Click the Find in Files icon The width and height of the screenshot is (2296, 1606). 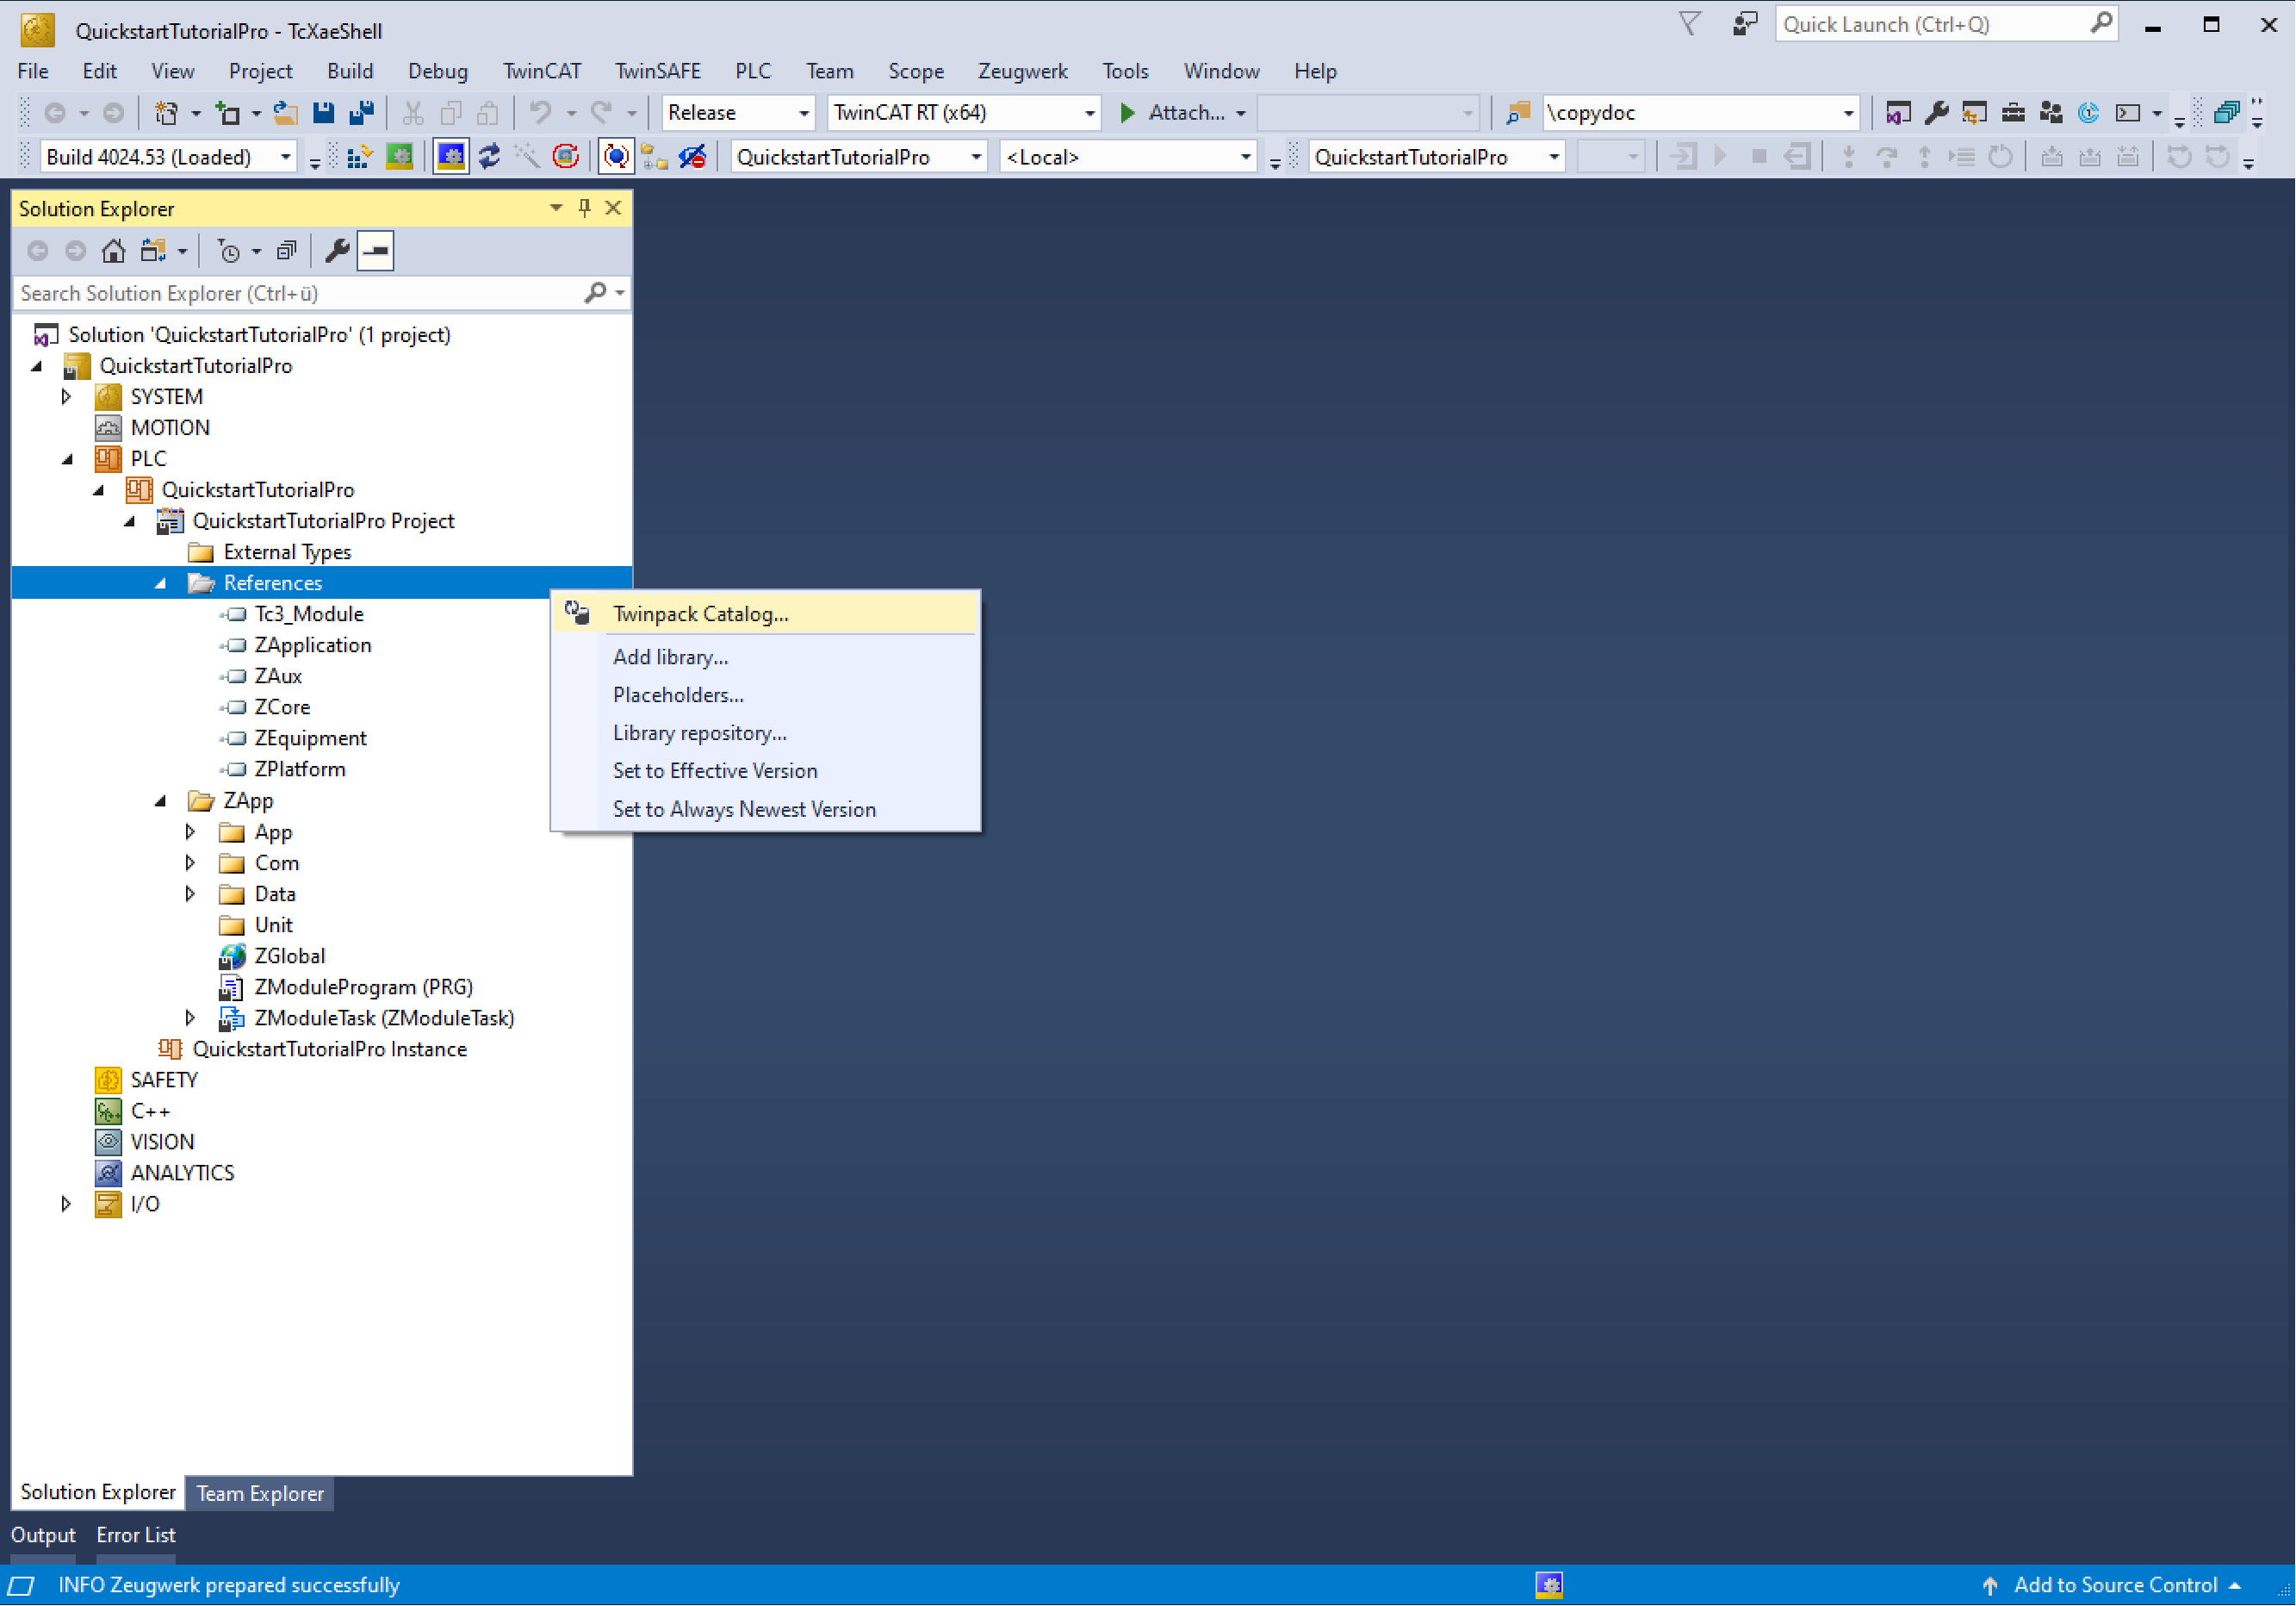click(x=1518, y=113)
